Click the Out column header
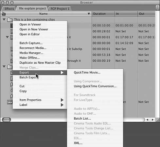This screenshot has height=147, width=160. pyautogui.click(x=146, y=14)
